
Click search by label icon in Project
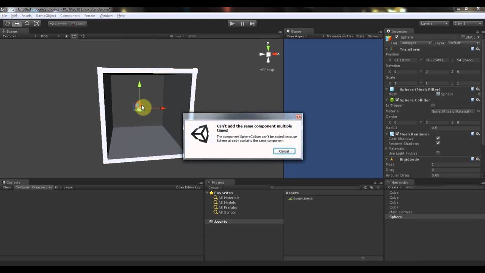click(x=372, y=188)
